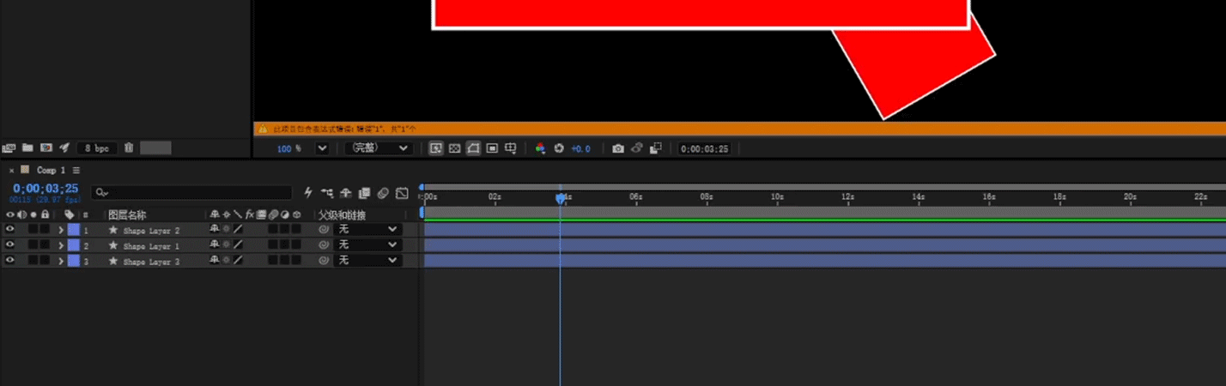Screen dimensions: 1226x386
Task: Click Shape Layer 1 label color swatch
Action: pyautogui.click(x=73, y=245)
